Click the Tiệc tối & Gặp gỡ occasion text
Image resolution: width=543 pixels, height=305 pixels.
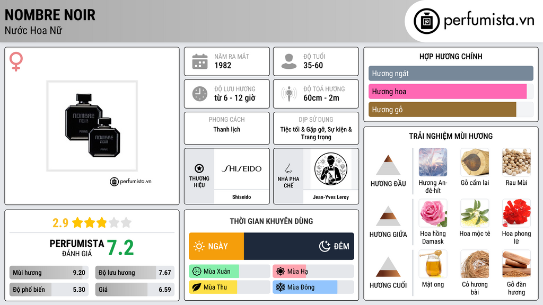pyautogui.click(x=316, y=133)
